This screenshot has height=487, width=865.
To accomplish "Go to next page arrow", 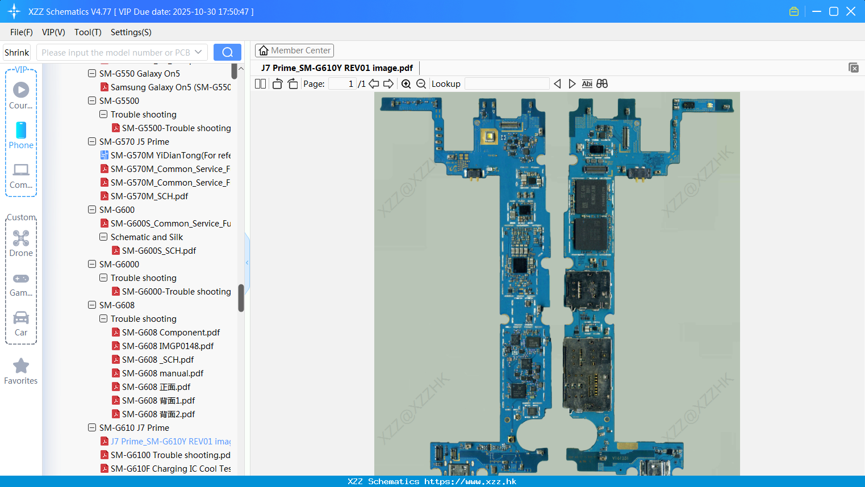I will click(388, 83).
